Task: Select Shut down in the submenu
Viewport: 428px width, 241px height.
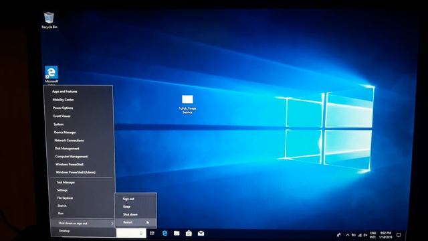Action: click(x=130, y=214)
